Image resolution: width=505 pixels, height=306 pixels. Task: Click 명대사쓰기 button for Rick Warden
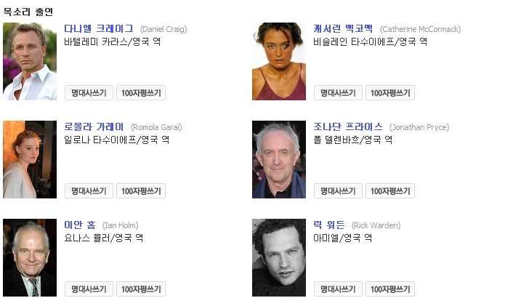click(x=338, y=289)
